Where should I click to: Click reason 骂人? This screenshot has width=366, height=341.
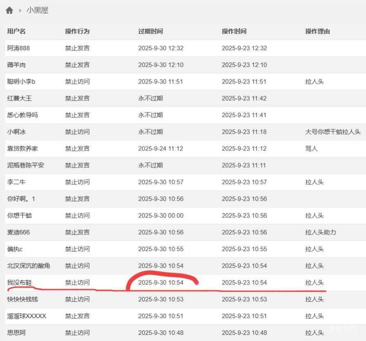311,148
